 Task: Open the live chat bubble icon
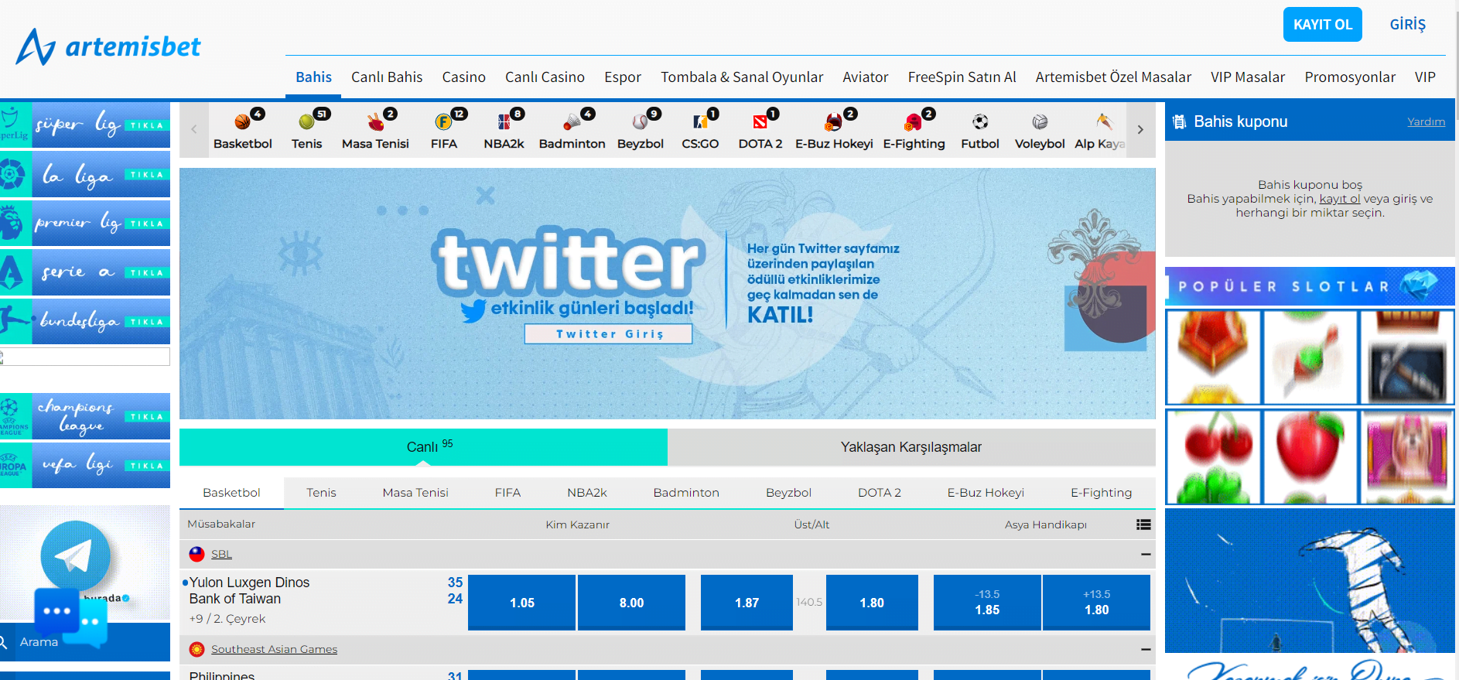[x=70, y=617]
